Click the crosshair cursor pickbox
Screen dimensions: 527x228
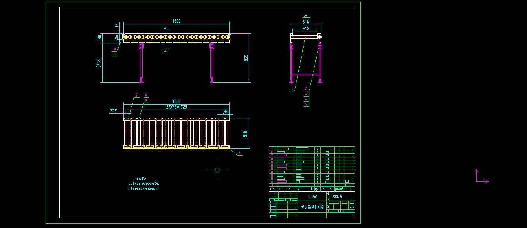(x=217, y=170)
